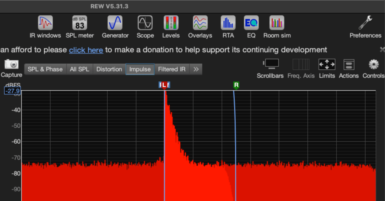Open the donation link click here
The image size is (385, 201).
86,50
